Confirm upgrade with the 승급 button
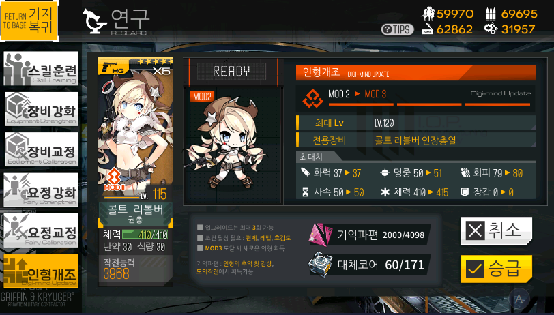The height and width of the screenshot is (315, 554). (496, 269)
